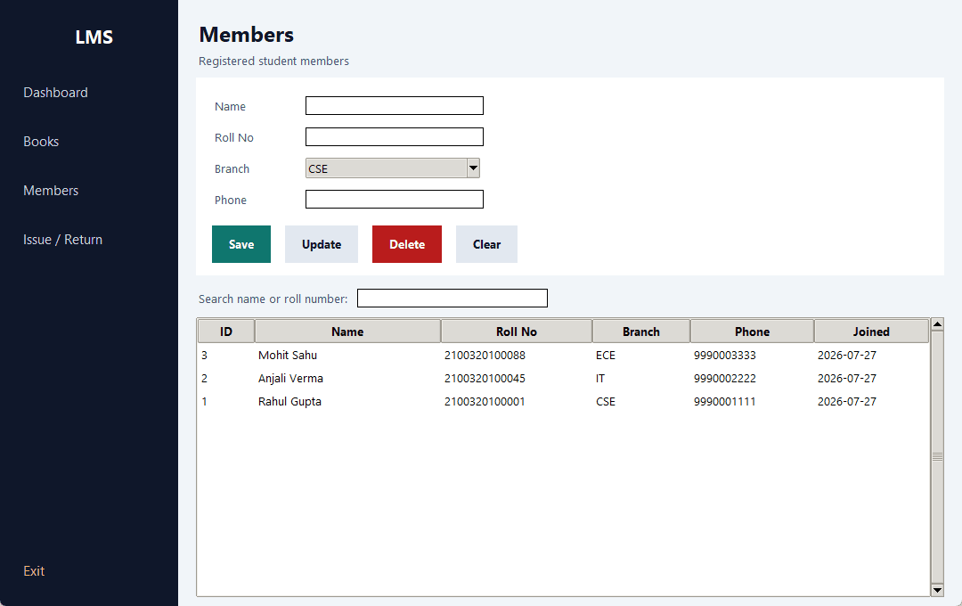
Task: Click the IT branch cell
Action: point(600,379)
